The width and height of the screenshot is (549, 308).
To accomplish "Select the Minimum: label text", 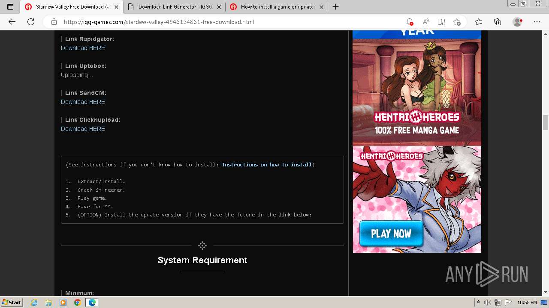I will point(79,293).
